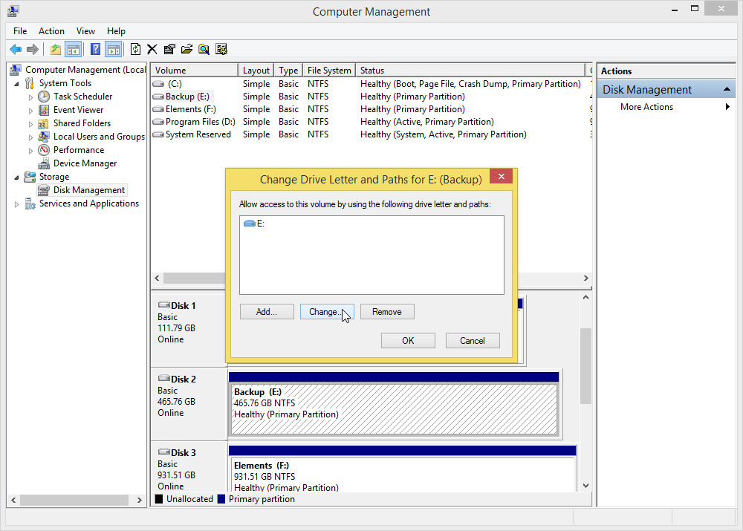
Task: Click the scroll-down arrow of disk graphical view
Action: [x=585, y=486]
